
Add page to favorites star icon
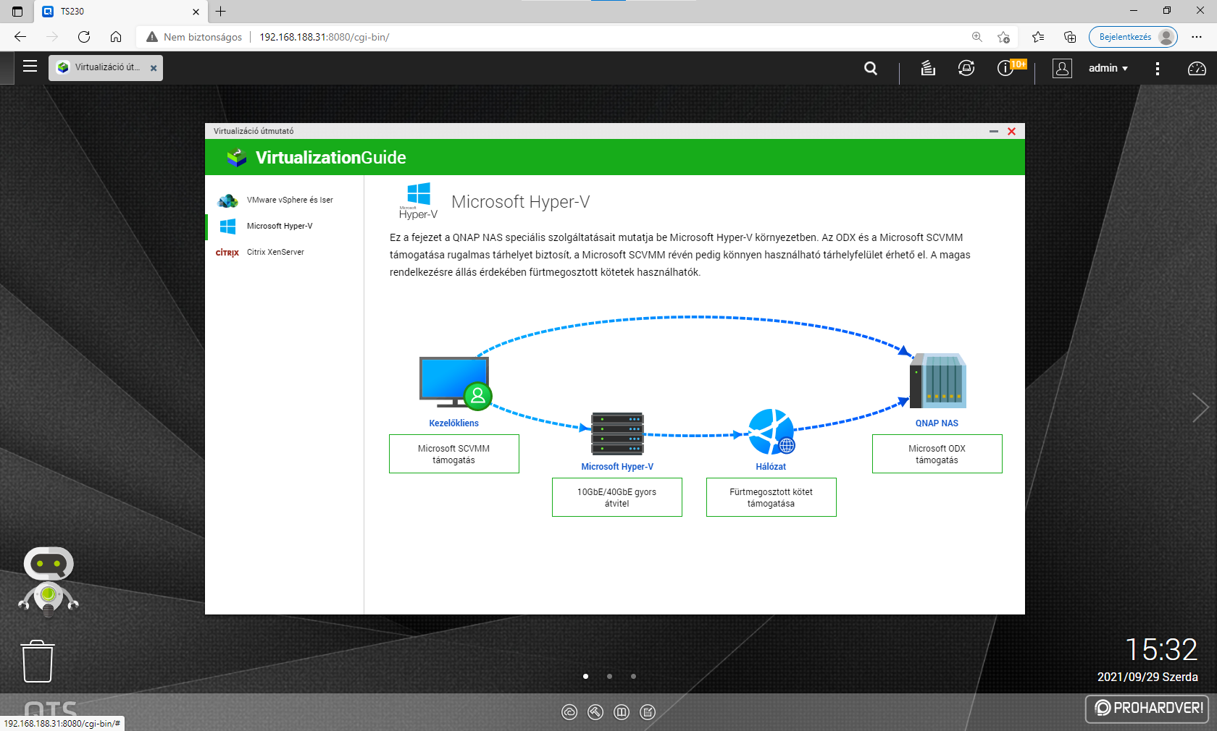[1003, 37]
